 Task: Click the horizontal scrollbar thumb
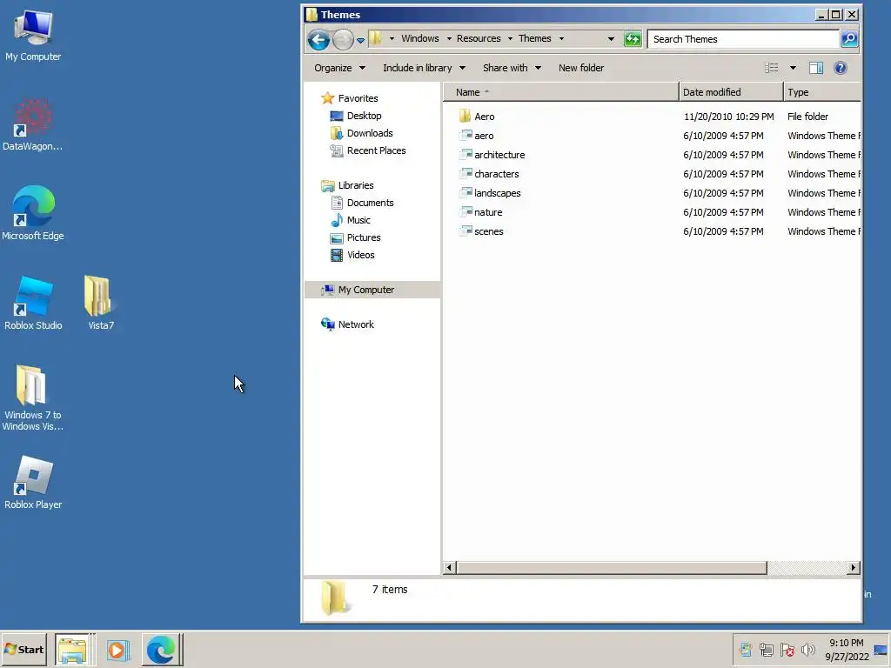pyautogui.click(x=612, y=567)
